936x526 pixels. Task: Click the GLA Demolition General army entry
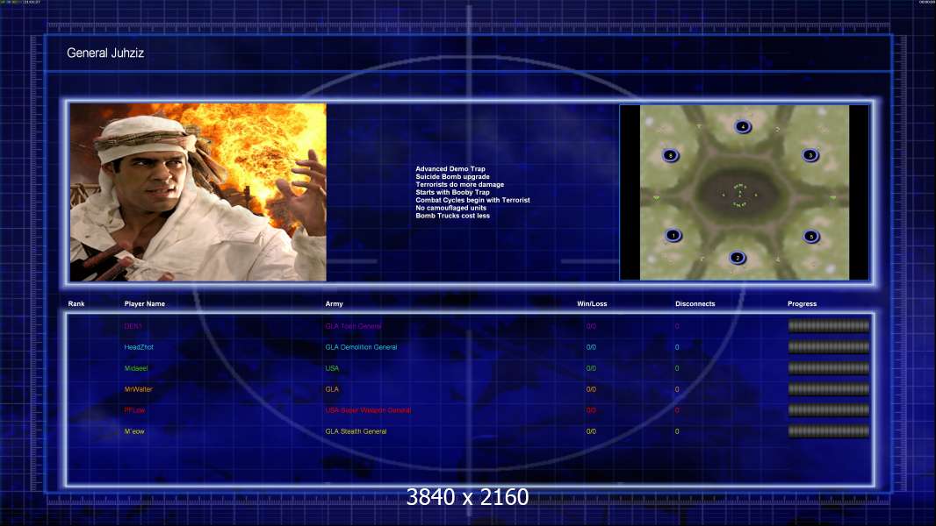[x=361, y=347]
